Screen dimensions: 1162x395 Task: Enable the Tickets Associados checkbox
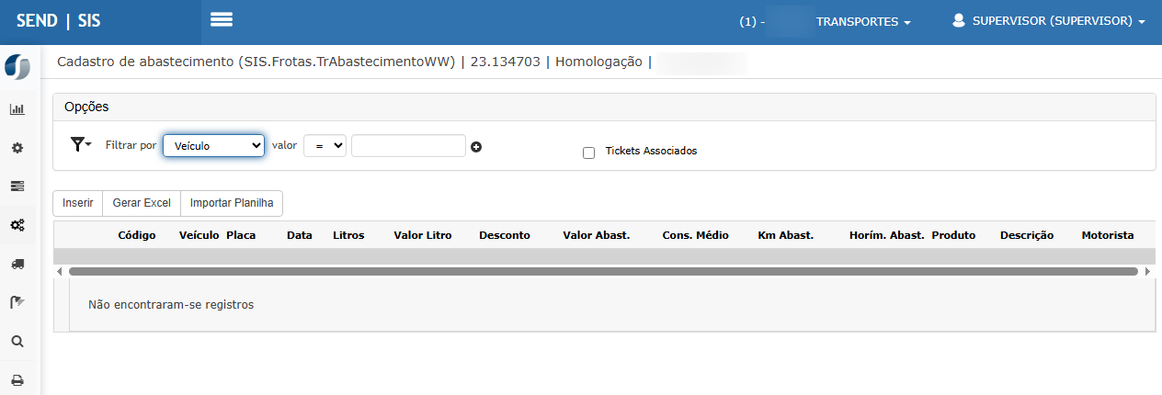589,152
